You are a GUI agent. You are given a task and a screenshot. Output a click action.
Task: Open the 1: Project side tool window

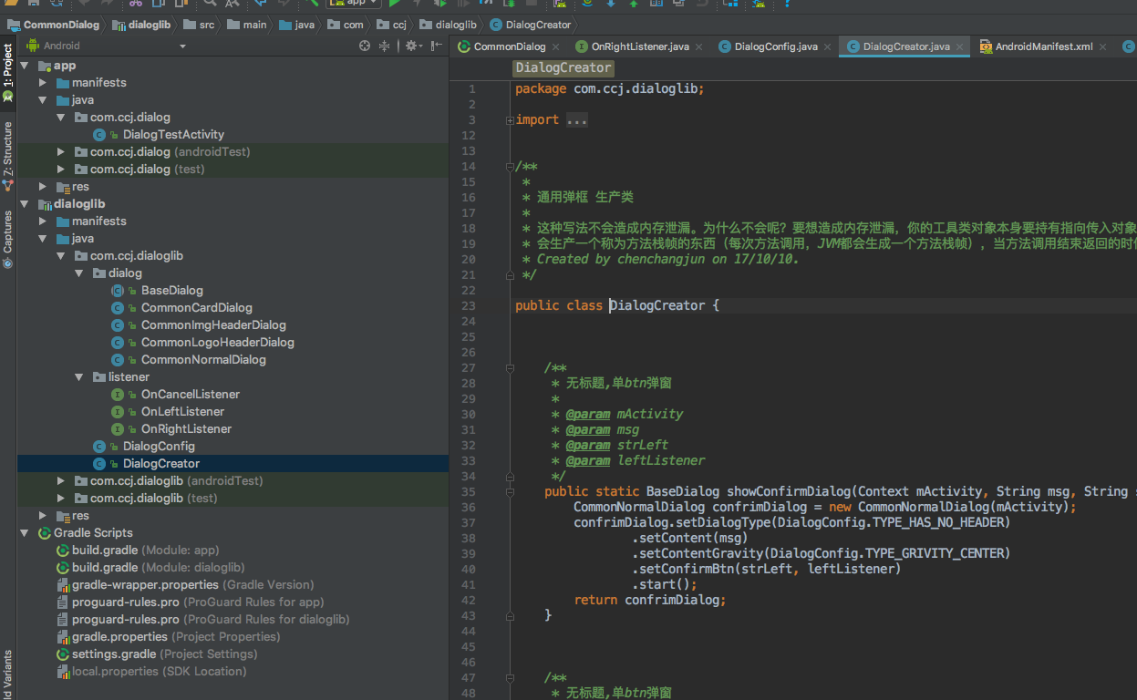(x=8, y=72)
